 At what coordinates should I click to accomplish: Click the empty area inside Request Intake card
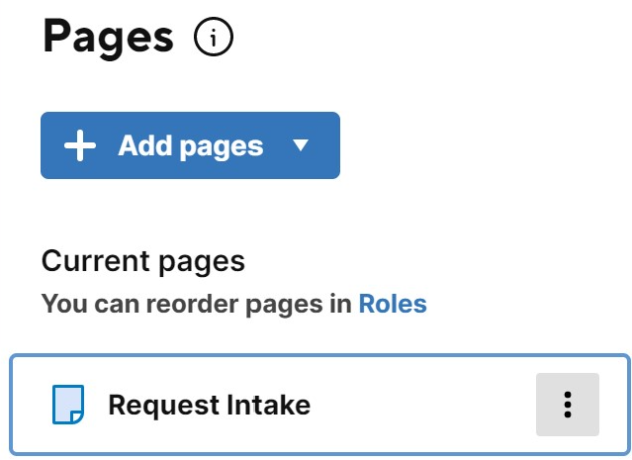[423, 405]
